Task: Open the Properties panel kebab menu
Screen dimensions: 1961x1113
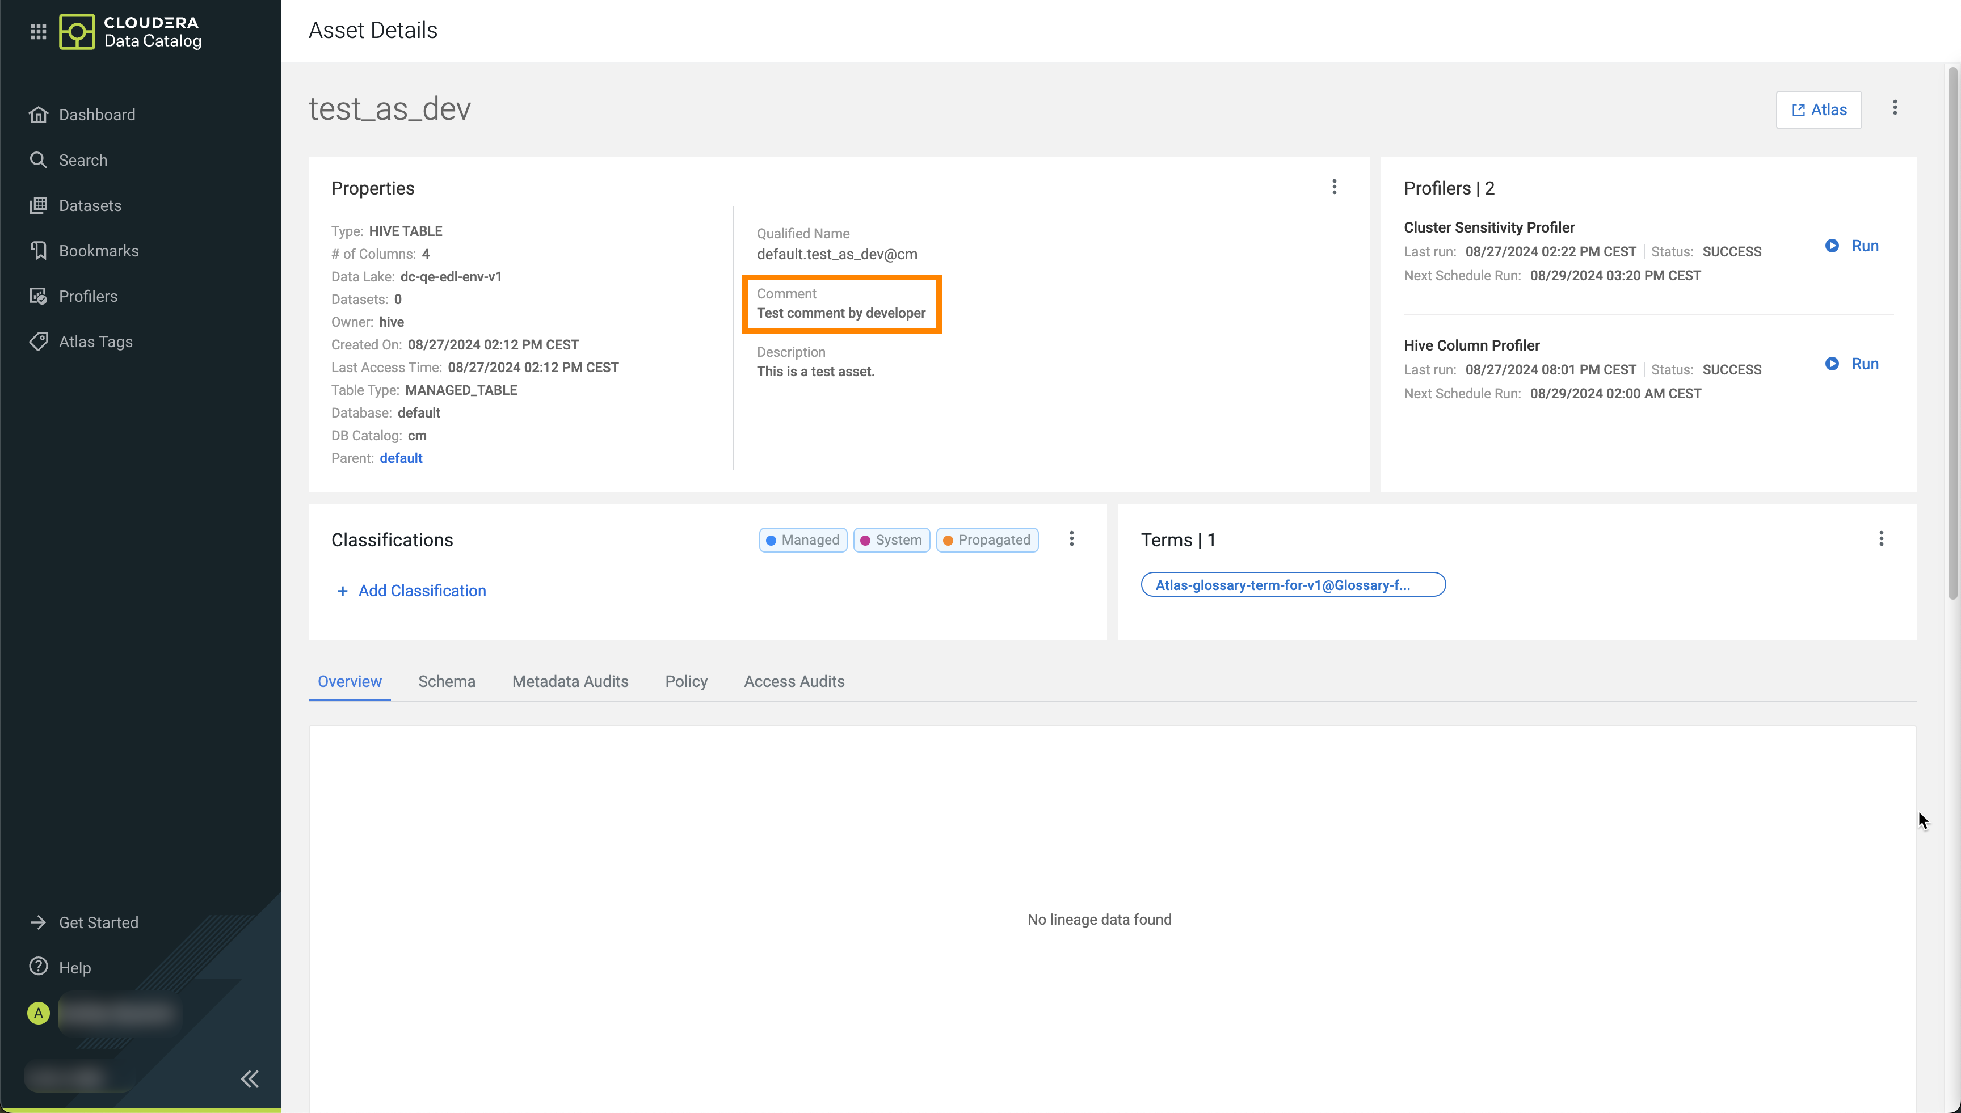Action: [1334, 187]
